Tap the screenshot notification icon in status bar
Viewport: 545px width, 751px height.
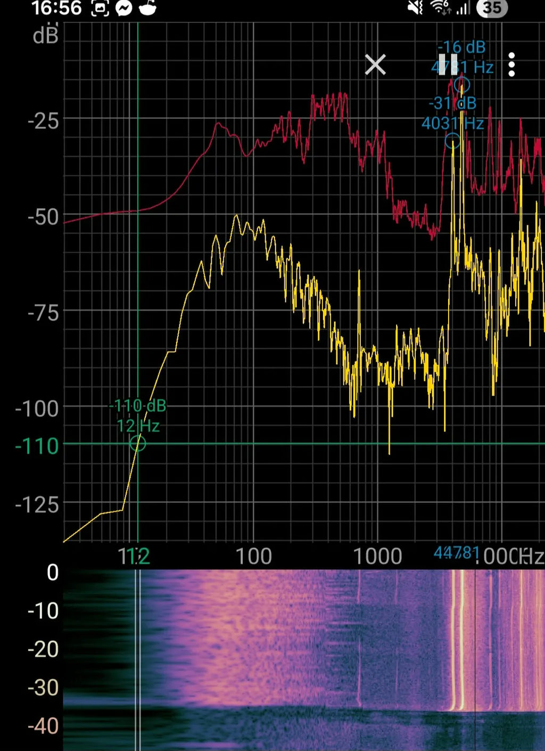coord(100,8)
